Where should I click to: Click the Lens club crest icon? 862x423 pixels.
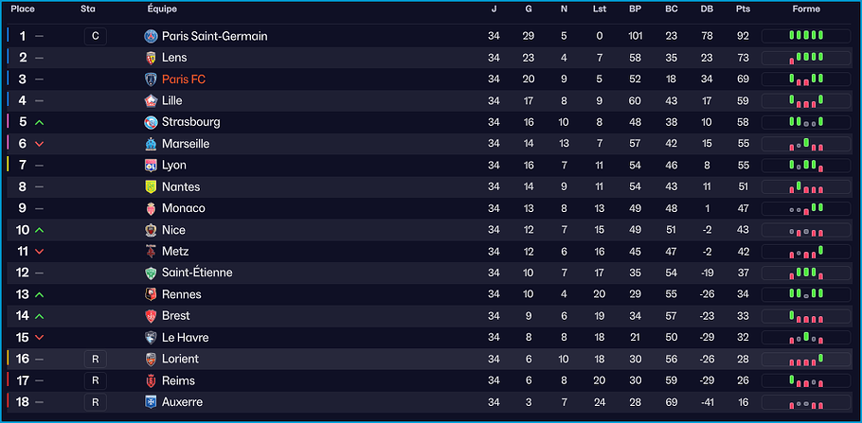[151, 58]
